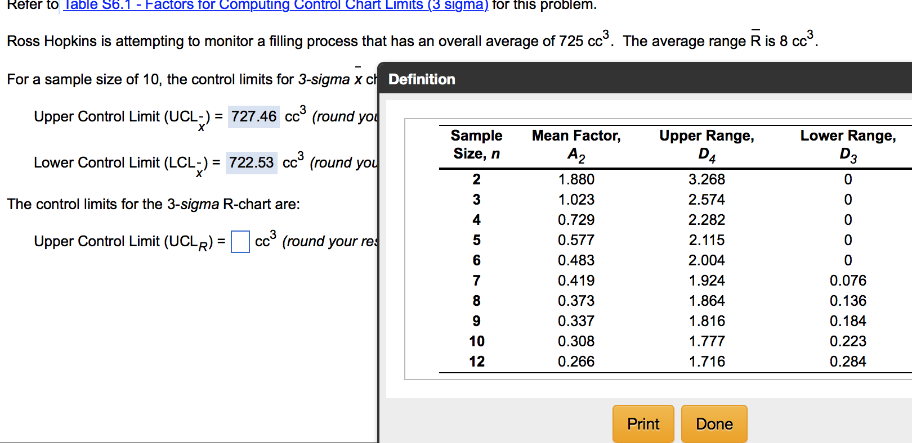912x443 pixels.
Task: Select the 722.53 lower control limit field
Action: click(x=251, y=163)
